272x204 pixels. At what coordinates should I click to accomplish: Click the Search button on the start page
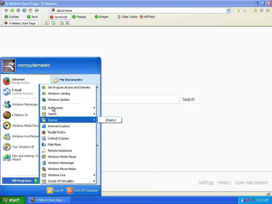pos(189,99)
